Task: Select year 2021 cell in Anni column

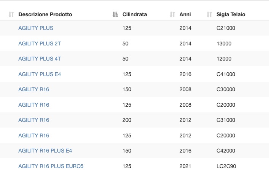Action: (185, 166)
